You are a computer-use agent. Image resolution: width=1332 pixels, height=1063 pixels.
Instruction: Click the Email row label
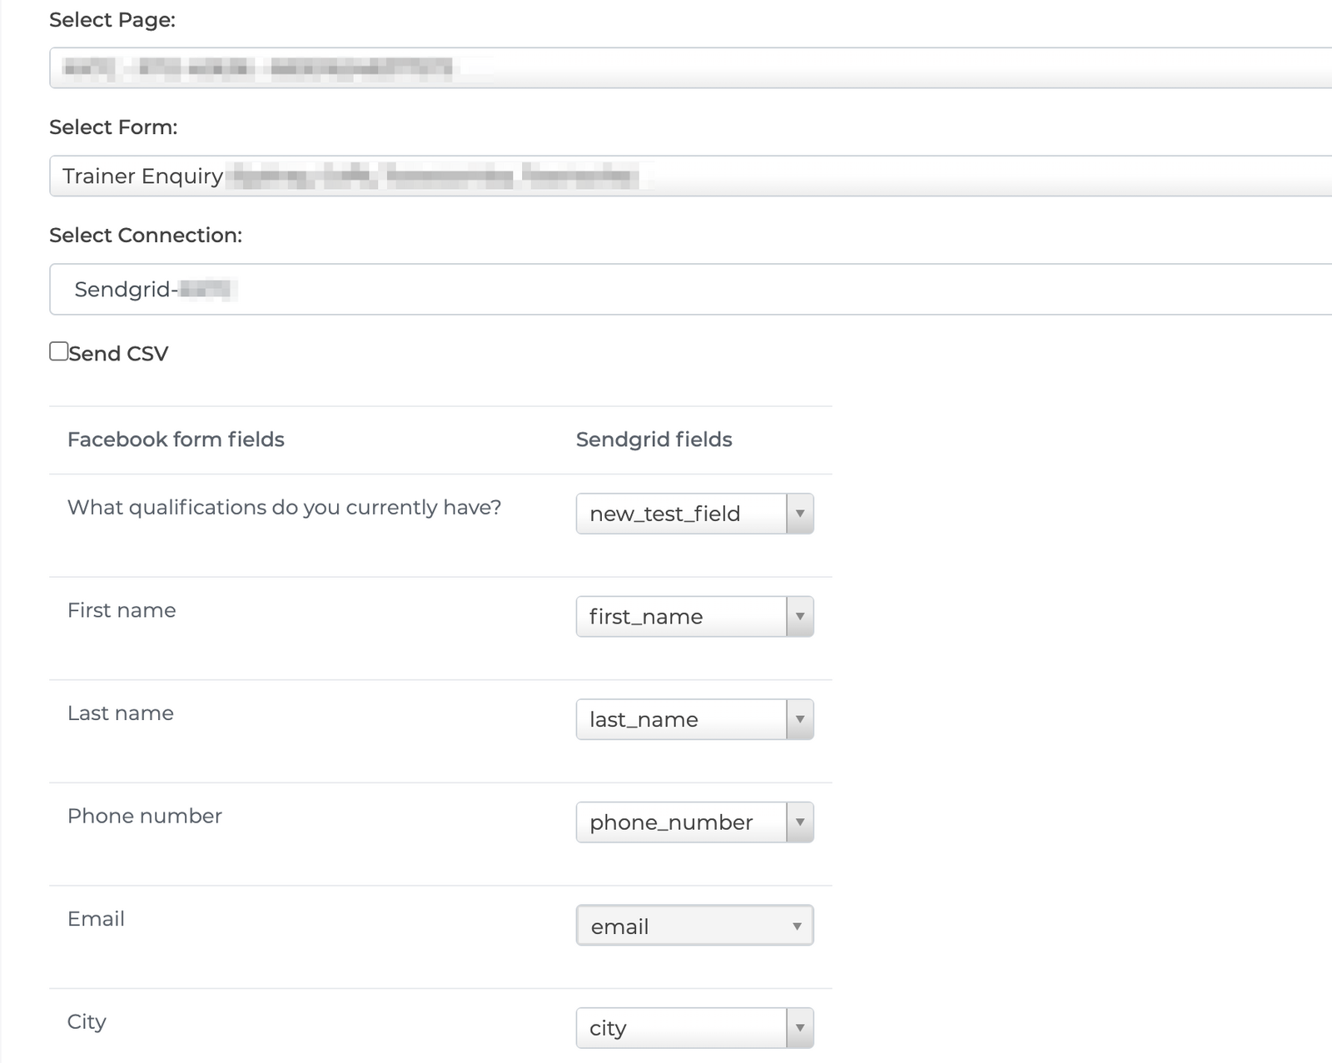[x=96, y=918]
